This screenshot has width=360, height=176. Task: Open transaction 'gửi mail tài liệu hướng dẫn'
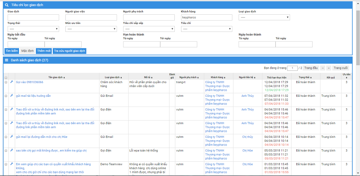click(x=33, y=96)
